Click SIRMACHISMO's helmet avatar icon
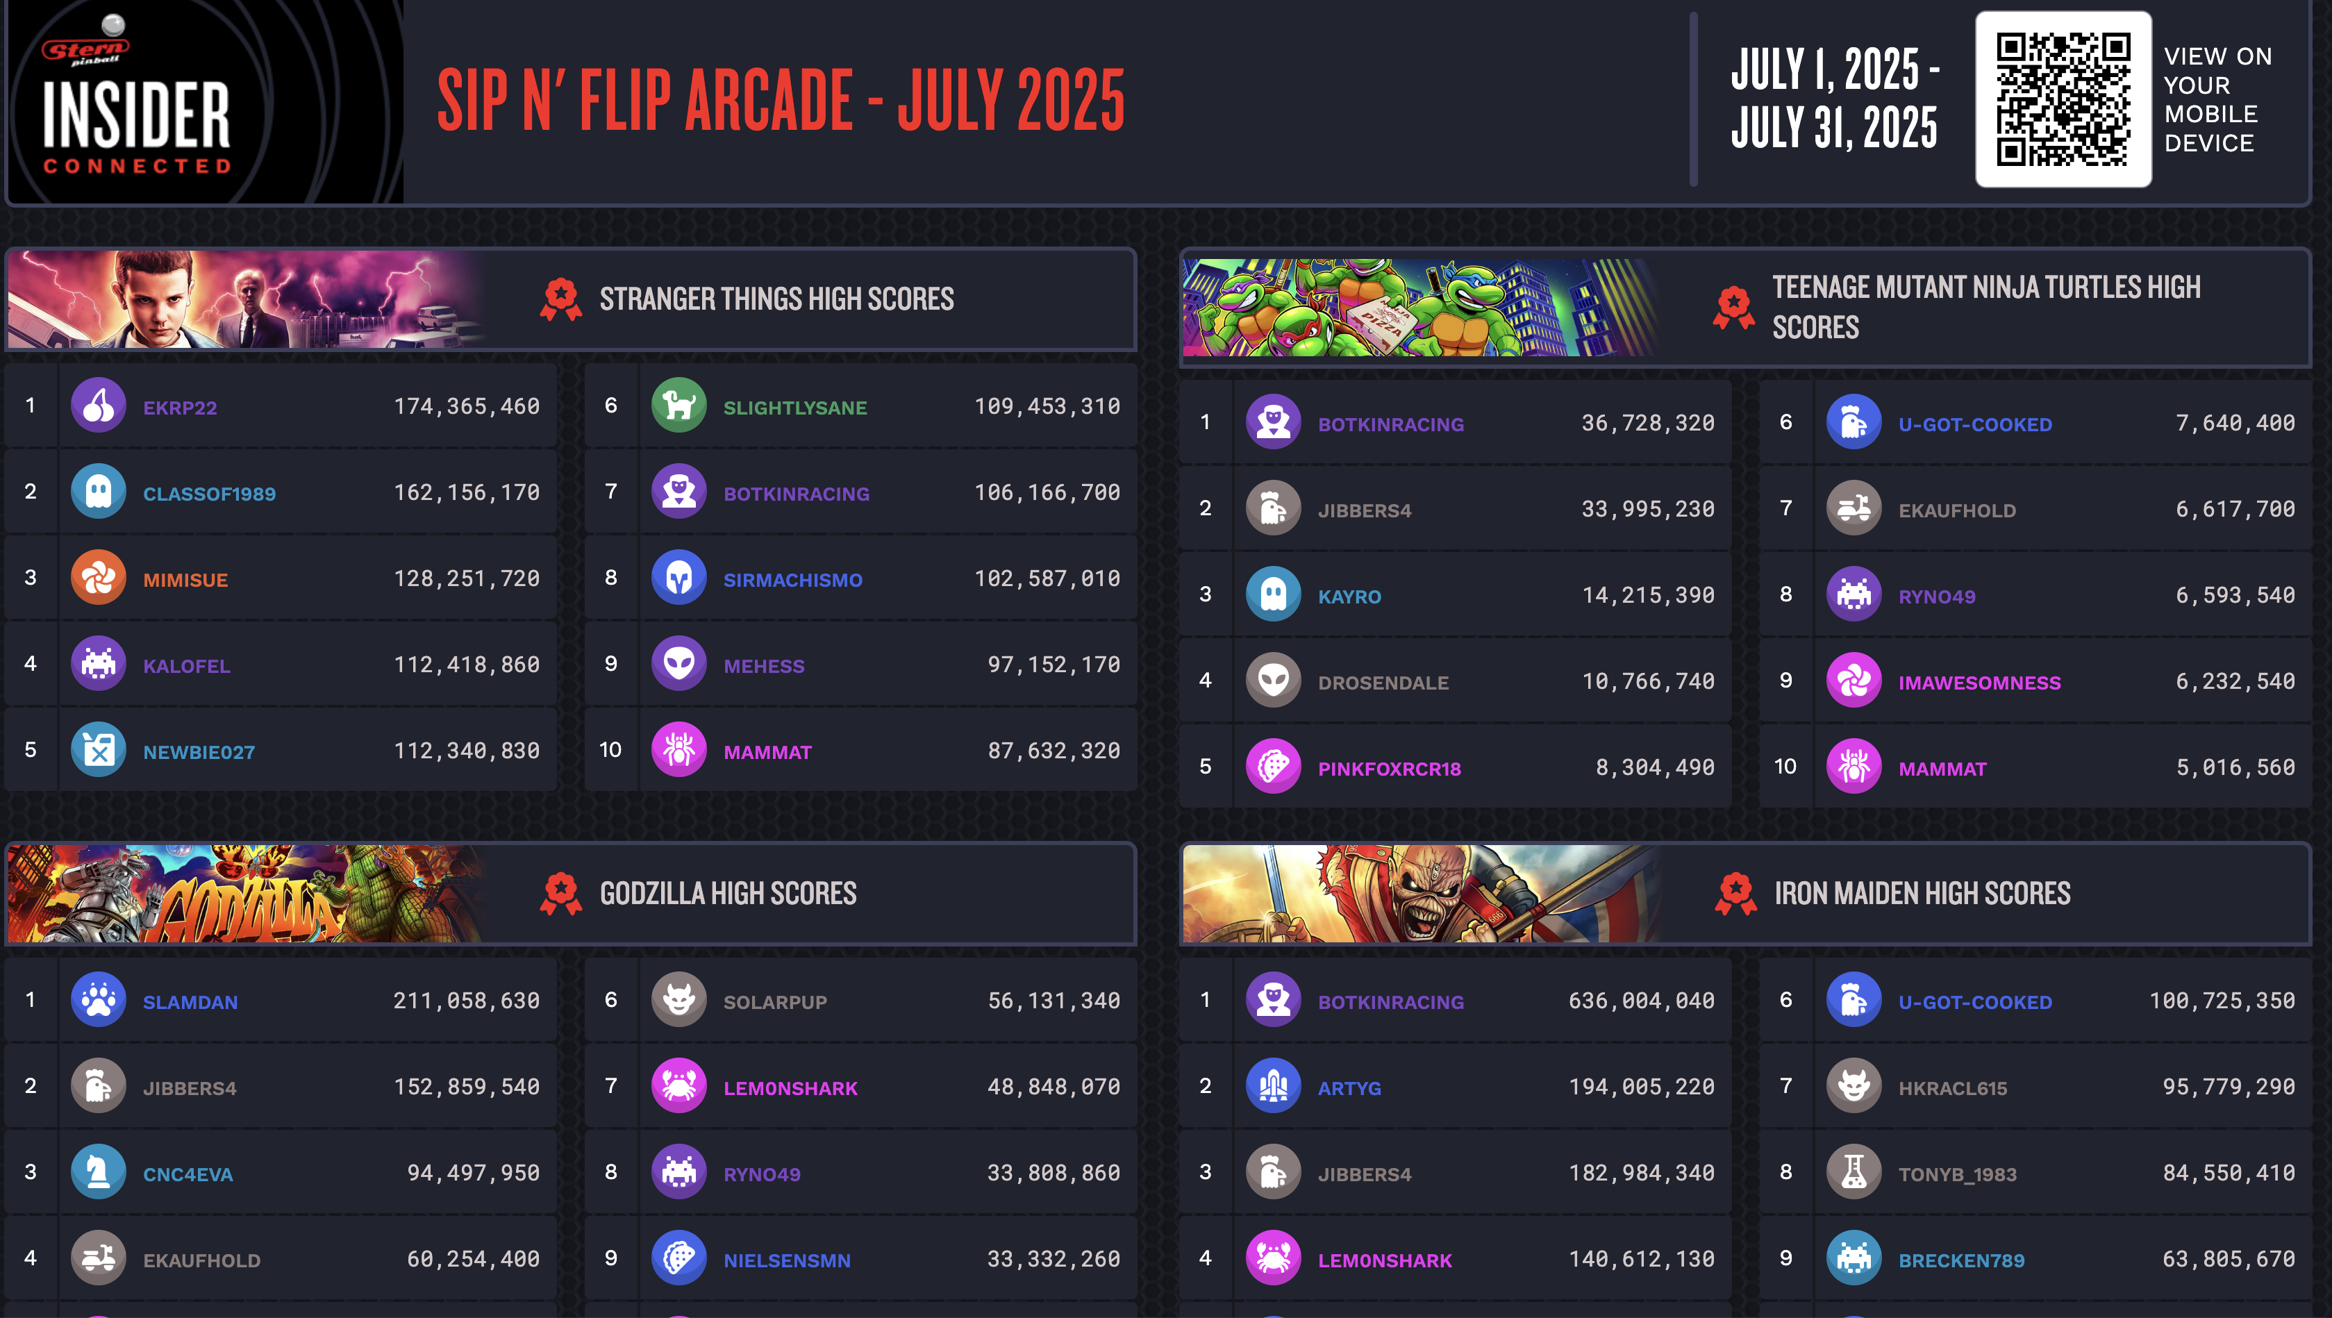The width and height of the screenshot is (2332, 1318). coord(679,578)
